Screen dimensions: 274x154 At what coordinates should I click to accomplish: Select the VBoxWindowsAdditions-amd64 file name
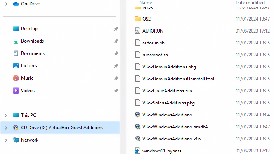[x=175, y=127]
